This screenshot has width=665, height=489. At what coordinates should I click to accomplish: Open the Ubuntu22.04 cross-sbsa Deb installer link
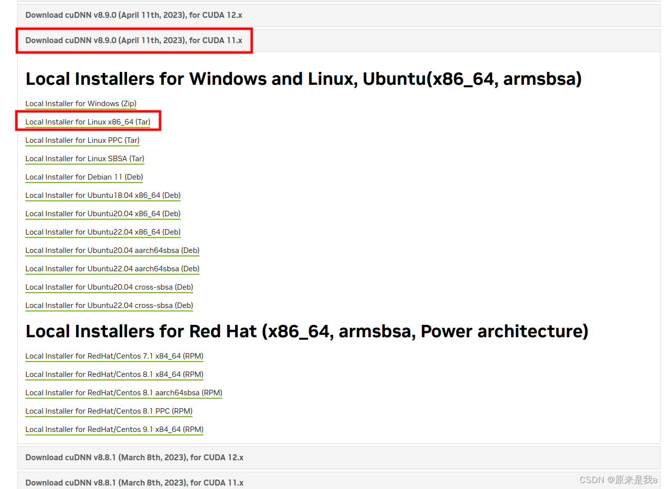tap(109, 306)
